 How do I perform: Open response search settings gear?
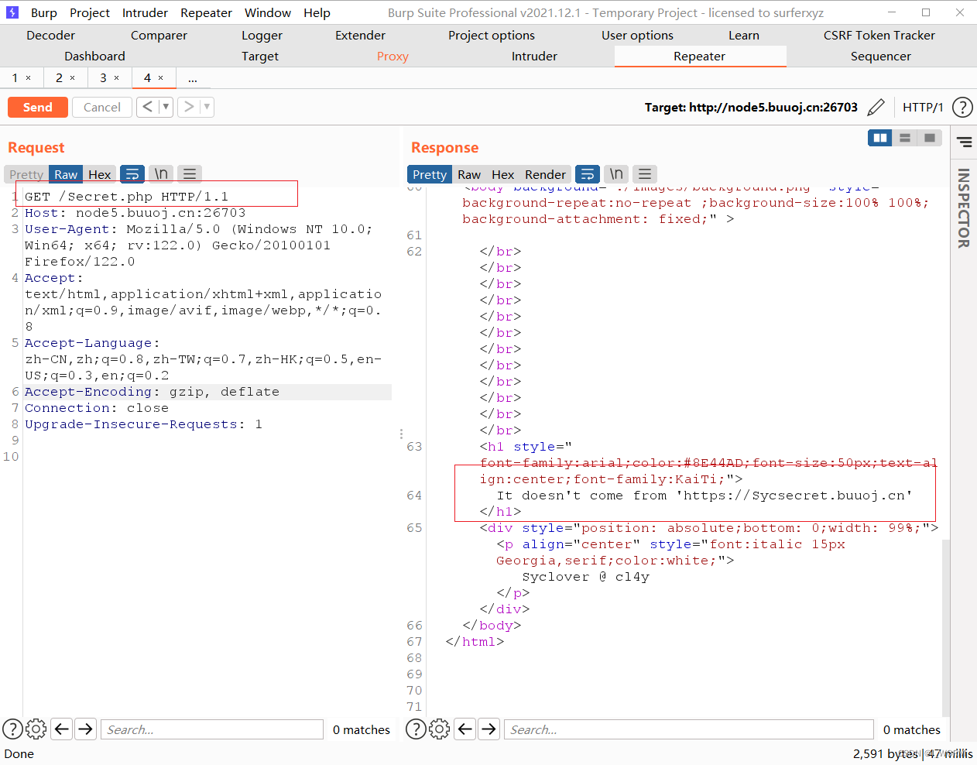pos(439,729)
